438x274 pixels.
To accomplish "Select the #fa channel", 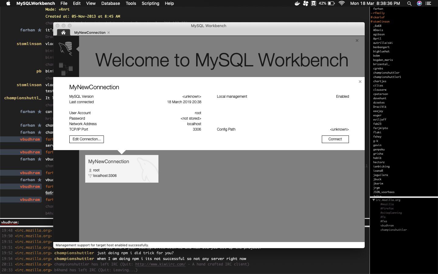I will click(x=383, y=217).
